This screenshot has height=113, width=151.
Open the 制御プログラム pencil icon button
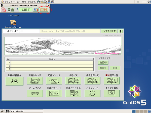73,93
